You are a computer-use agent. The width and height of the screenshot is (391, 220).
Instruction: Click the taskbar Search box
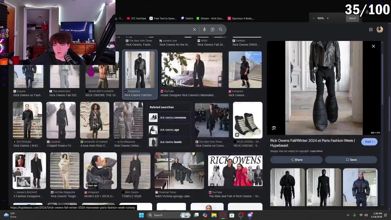(168, 215)
